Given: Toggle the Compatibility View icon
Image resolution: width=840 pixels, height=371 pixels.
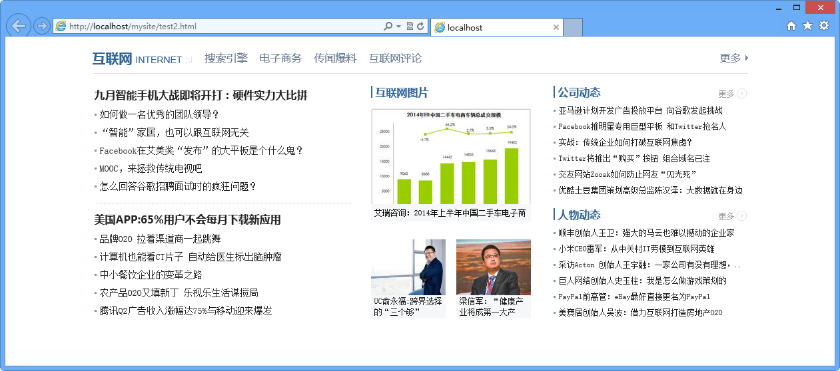Looking at the screenshot, I should (410, 27).
